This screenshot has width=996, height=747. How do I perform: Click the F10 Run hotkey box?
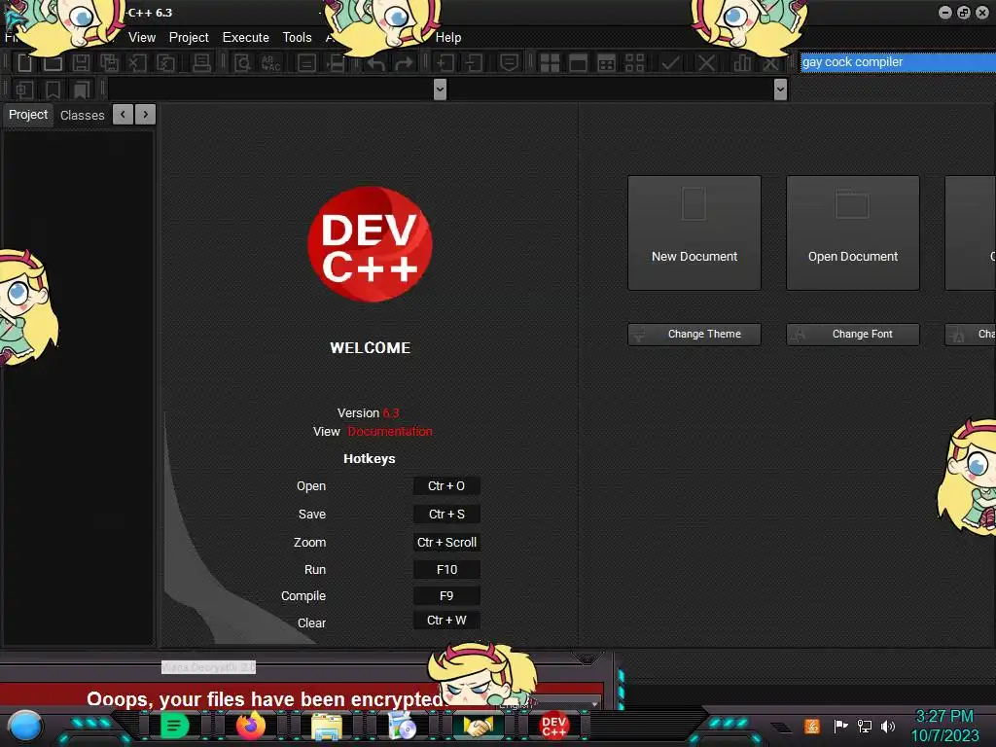[446, 570]
